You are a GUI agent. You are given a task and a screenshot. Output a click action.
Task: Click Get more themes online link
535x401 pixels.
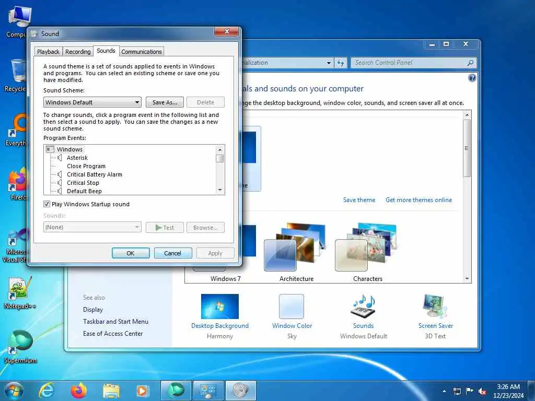(x=418, y=200)
